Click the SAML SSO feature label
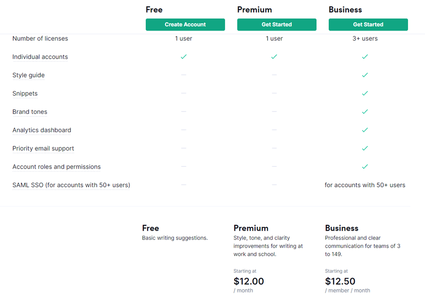 71,185
